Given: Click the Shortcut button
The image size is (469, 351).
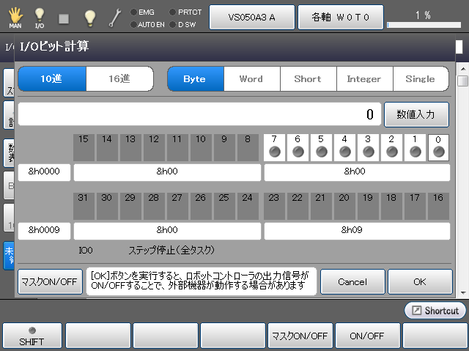Looking at the screenshot, I should click(435, 311).
